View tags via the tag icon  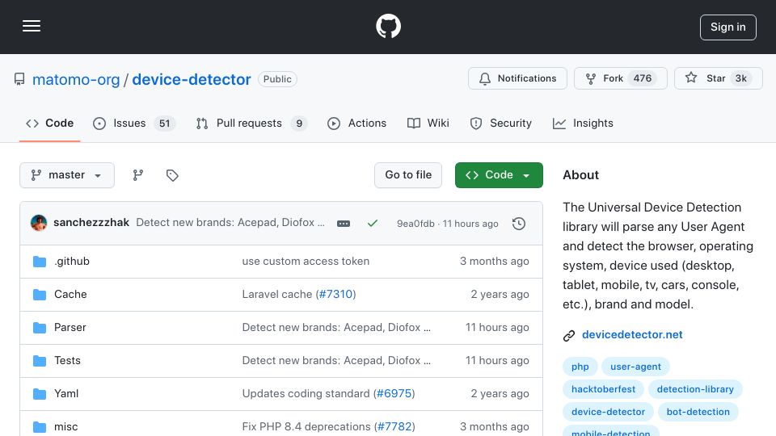click(x=172, y=175)
